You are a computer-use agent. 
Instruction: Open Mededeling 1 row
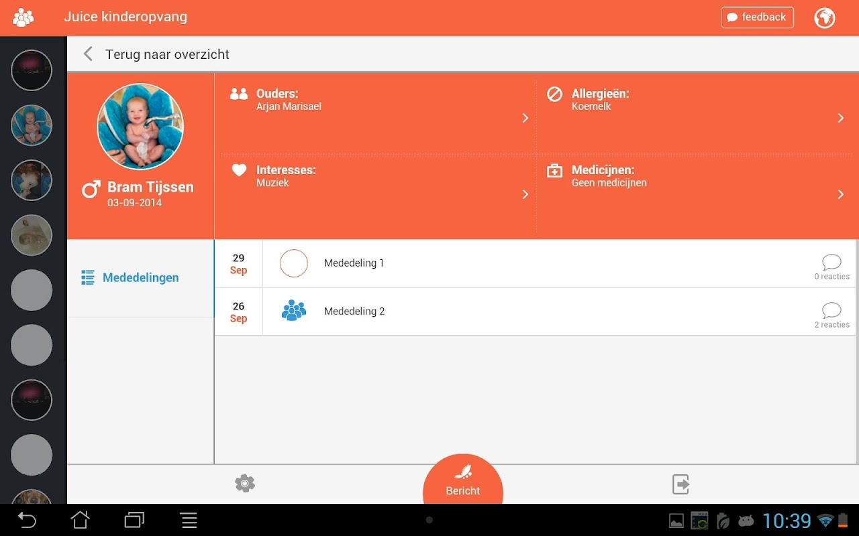[535, 263]
